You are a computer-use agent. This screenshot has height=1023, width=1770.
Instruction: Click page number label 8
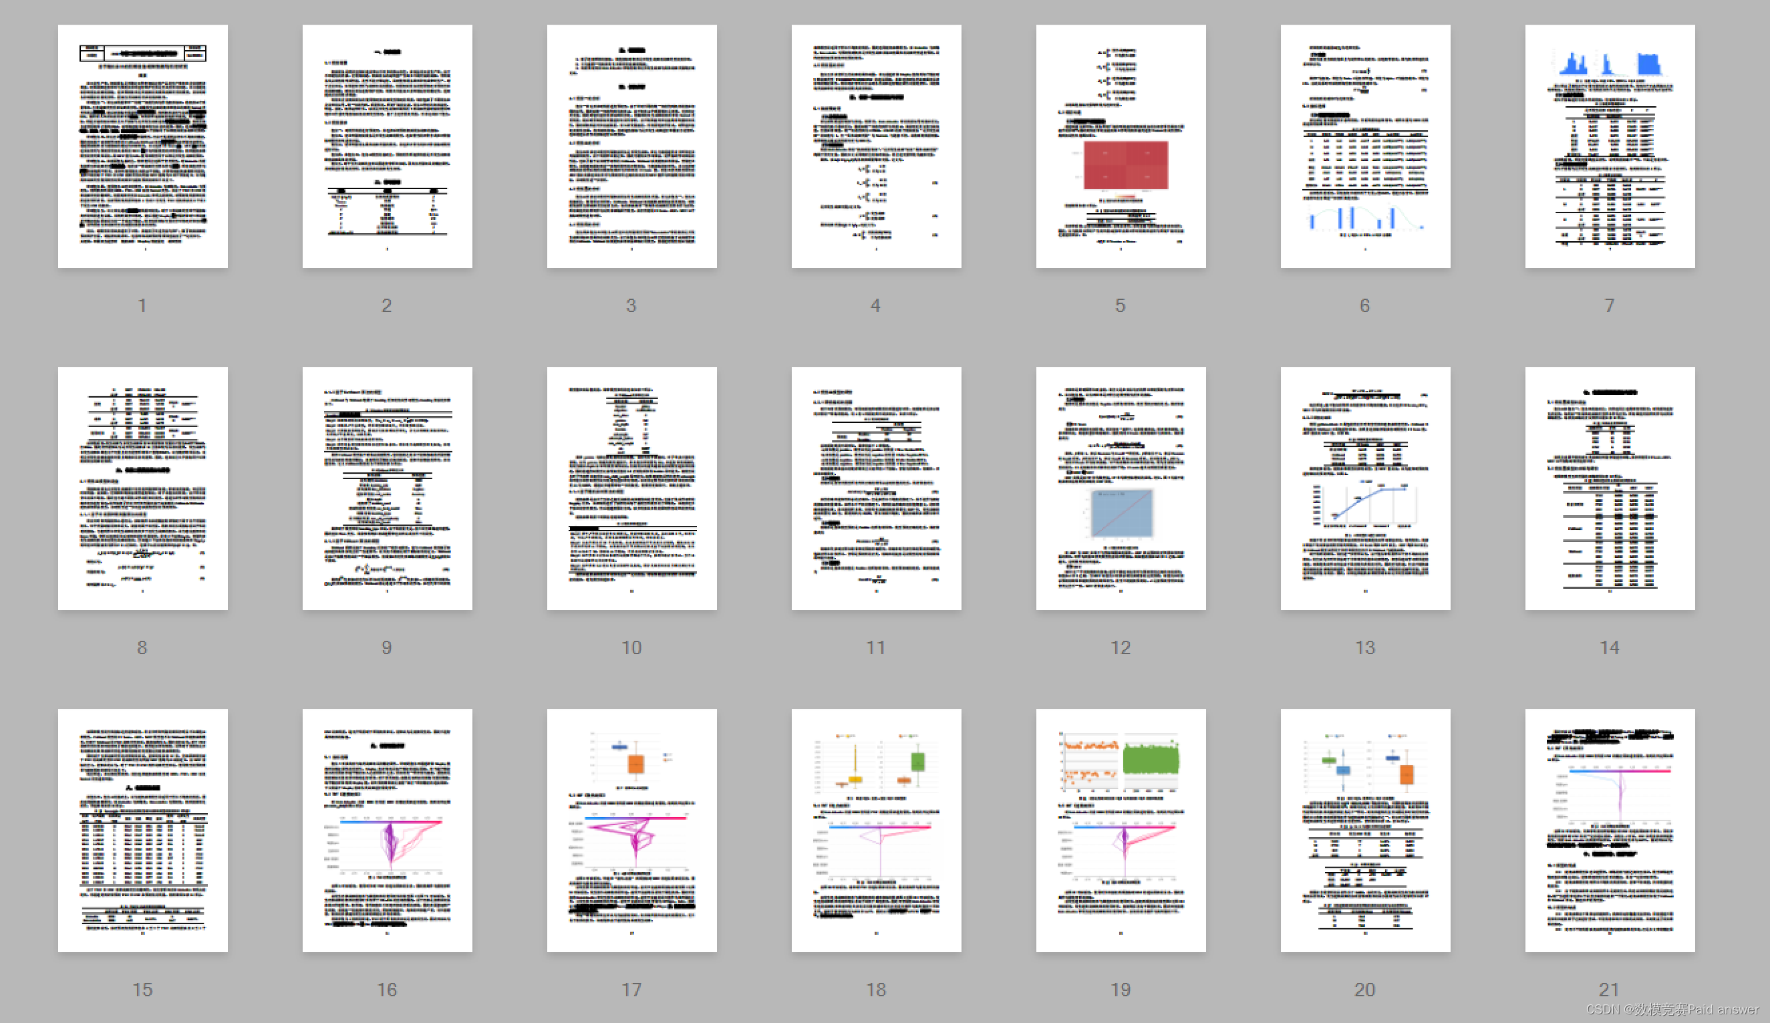[x=142, y=647]
